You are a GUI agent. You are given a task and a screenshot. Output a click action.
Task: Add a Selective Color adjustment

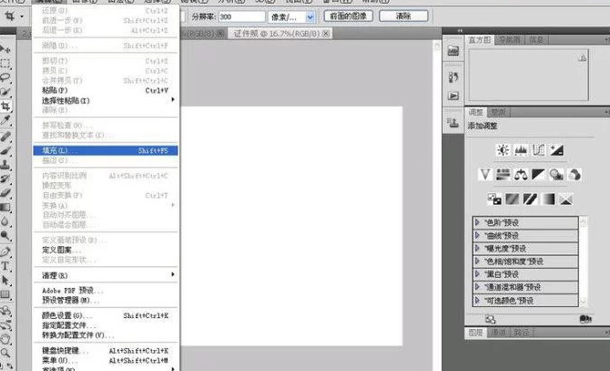pos(565,200)
